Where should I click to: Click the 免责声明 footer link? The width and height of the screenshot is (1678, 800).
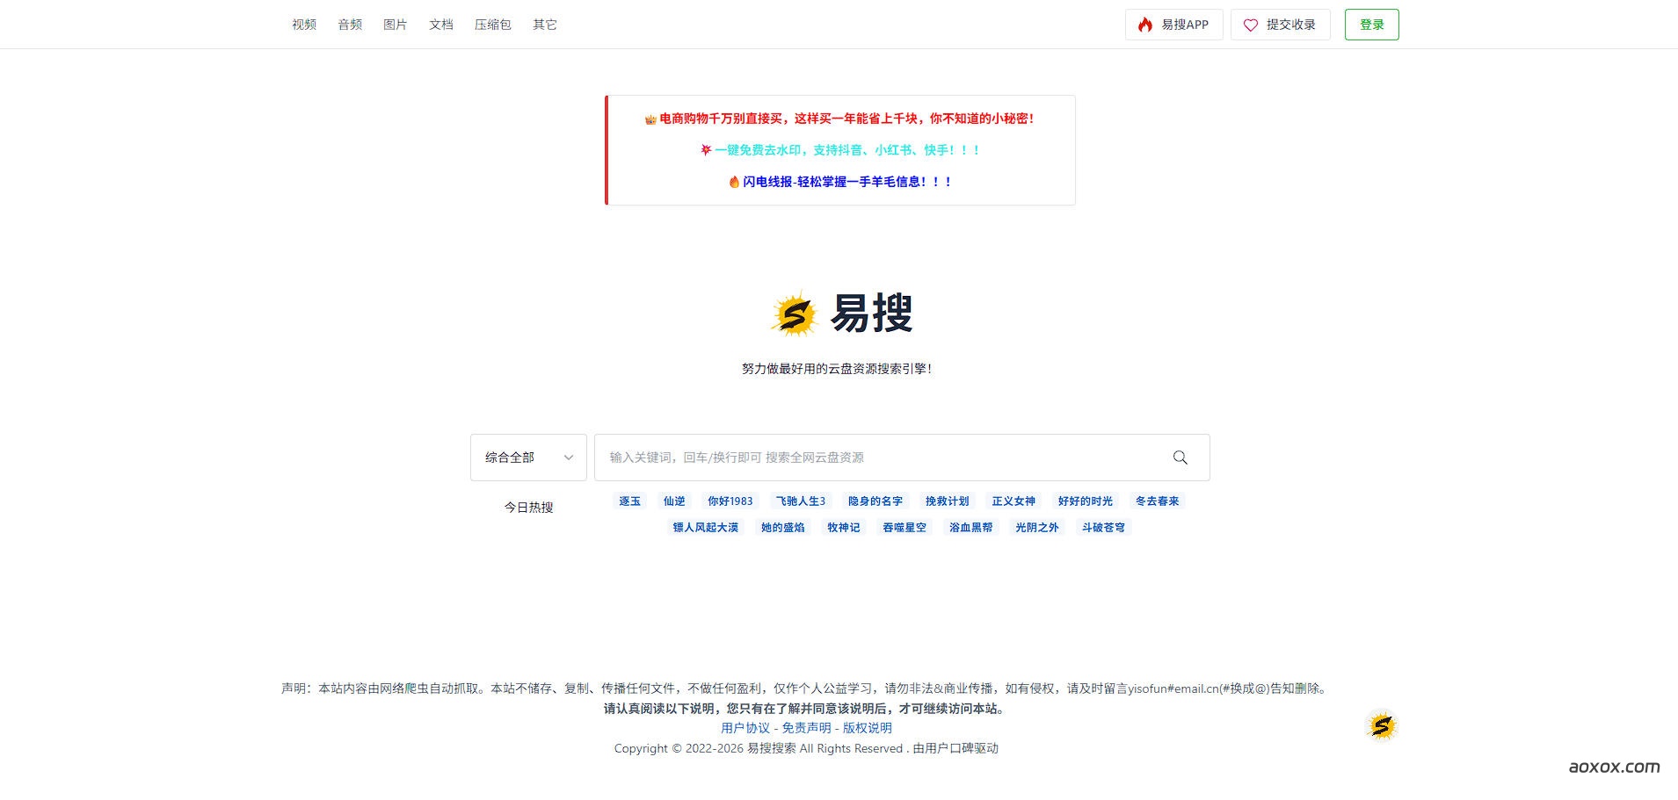(x=804, y=727)
